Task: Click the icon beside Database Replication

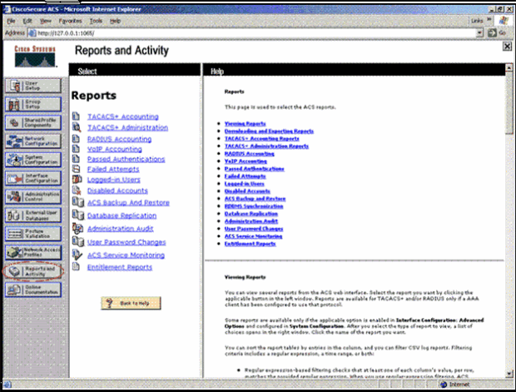Action: point(78,215)
